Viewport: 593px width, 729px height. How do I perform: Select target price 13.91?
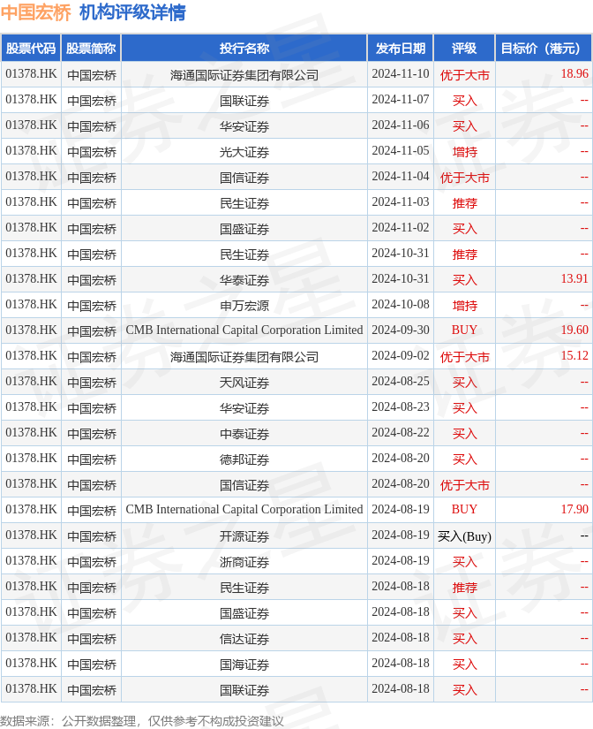click(x=574, y=279)
